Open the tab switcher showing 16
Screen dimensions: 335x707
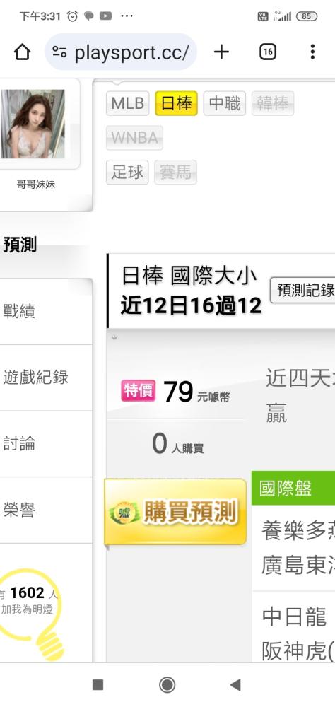coord(268,52)
